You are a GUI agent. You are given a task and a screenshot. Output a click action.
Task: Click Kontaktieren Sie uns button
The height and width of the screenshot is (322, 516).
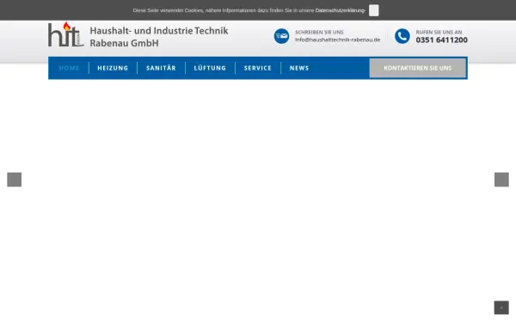(x=418, y=68)
